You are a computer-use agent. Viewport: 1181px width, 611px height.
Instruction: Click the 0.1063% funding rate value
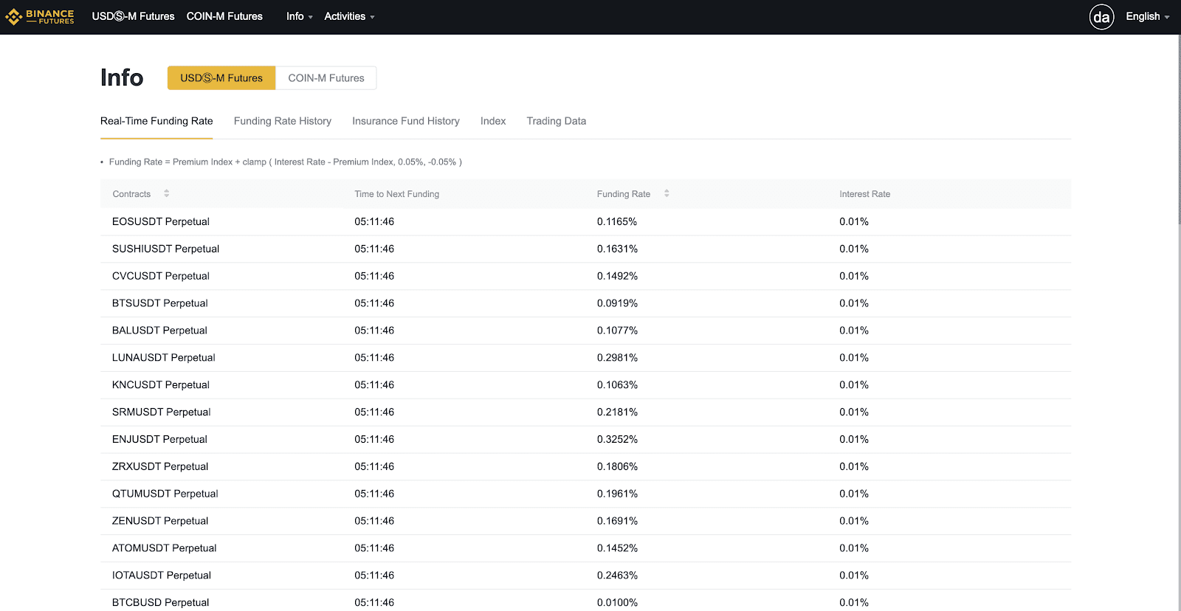click(617, 385)
